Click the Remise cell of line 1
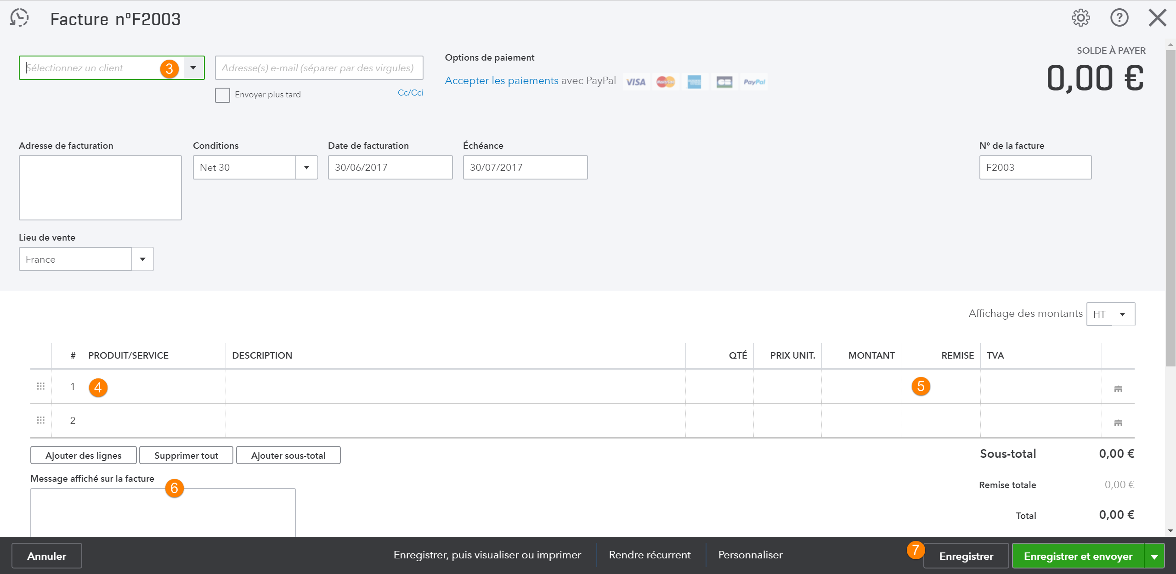This screenshot has width=1176, height=574. (941, 387)
